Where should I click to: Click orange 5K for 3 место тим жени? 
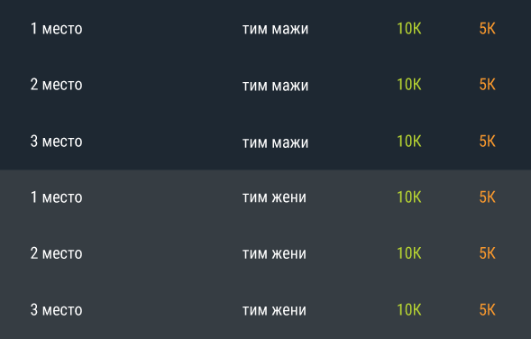488,310
